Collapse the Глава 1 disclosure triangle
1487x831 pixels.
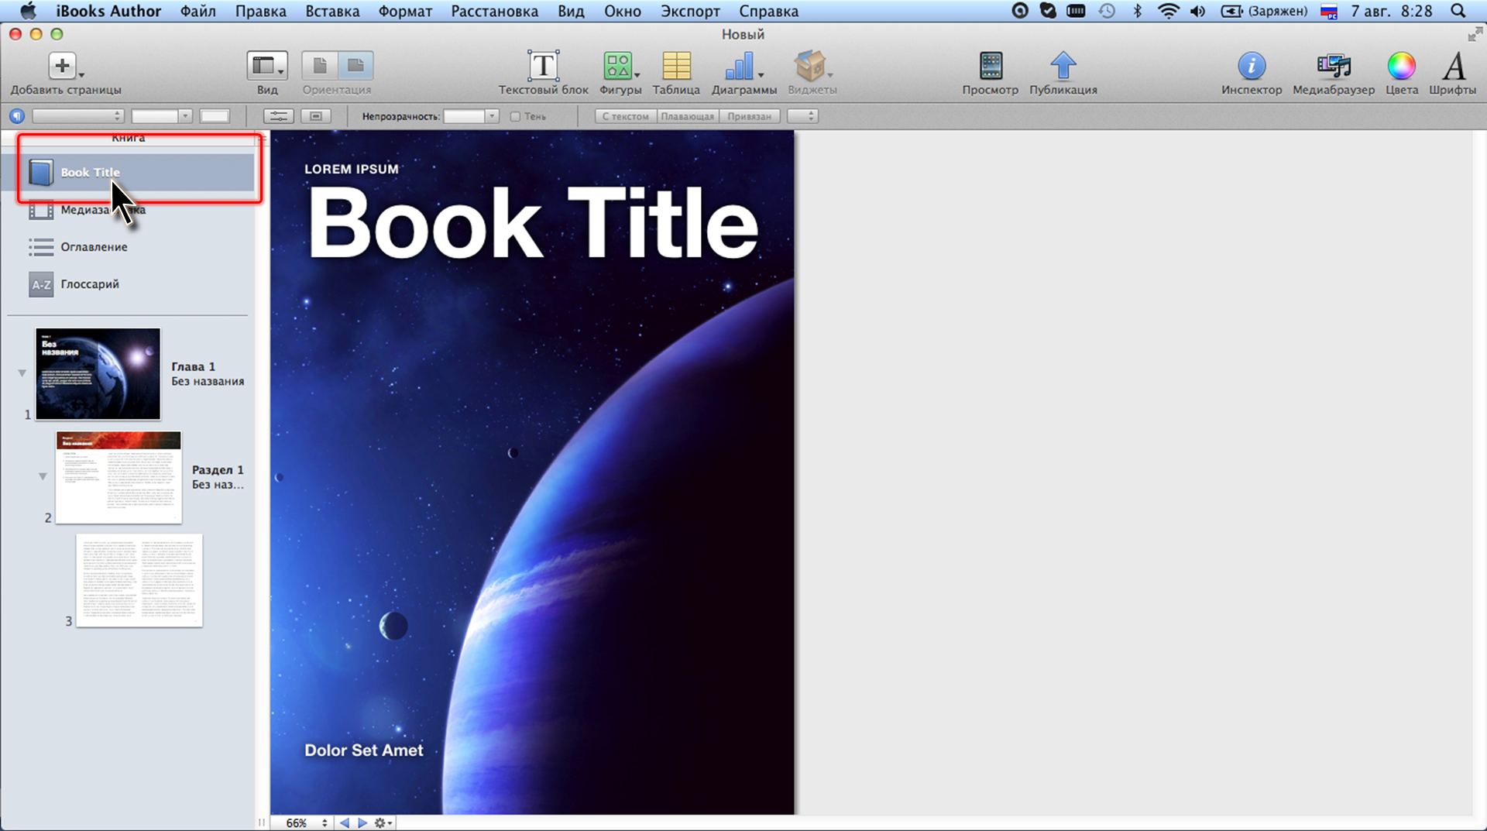tap(22, 373)
